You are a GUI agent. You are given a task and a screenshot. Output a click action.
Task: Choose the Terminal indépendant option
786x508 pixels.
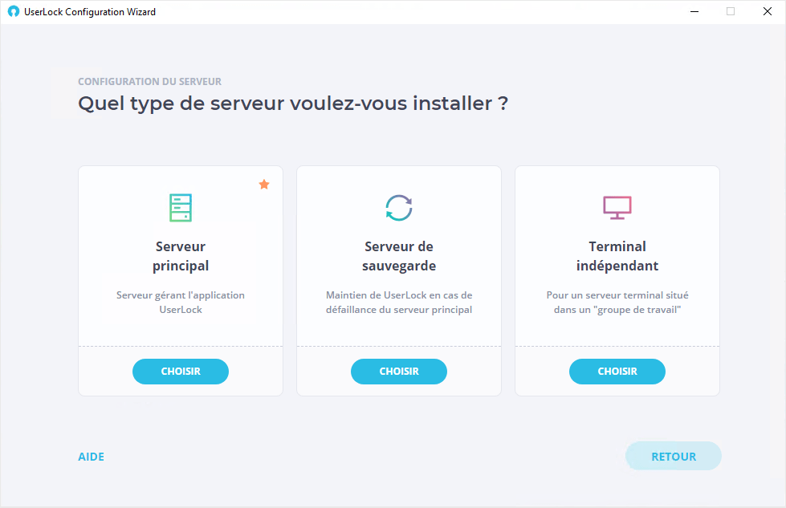[x=617, y=372]
